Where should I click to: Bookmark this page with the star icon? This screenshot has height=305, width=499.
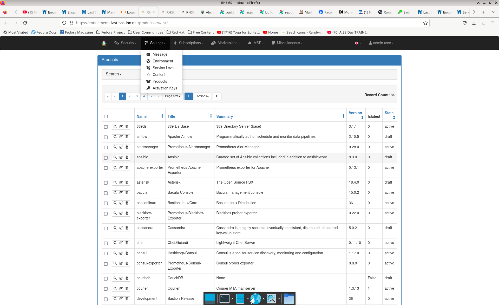425,23
